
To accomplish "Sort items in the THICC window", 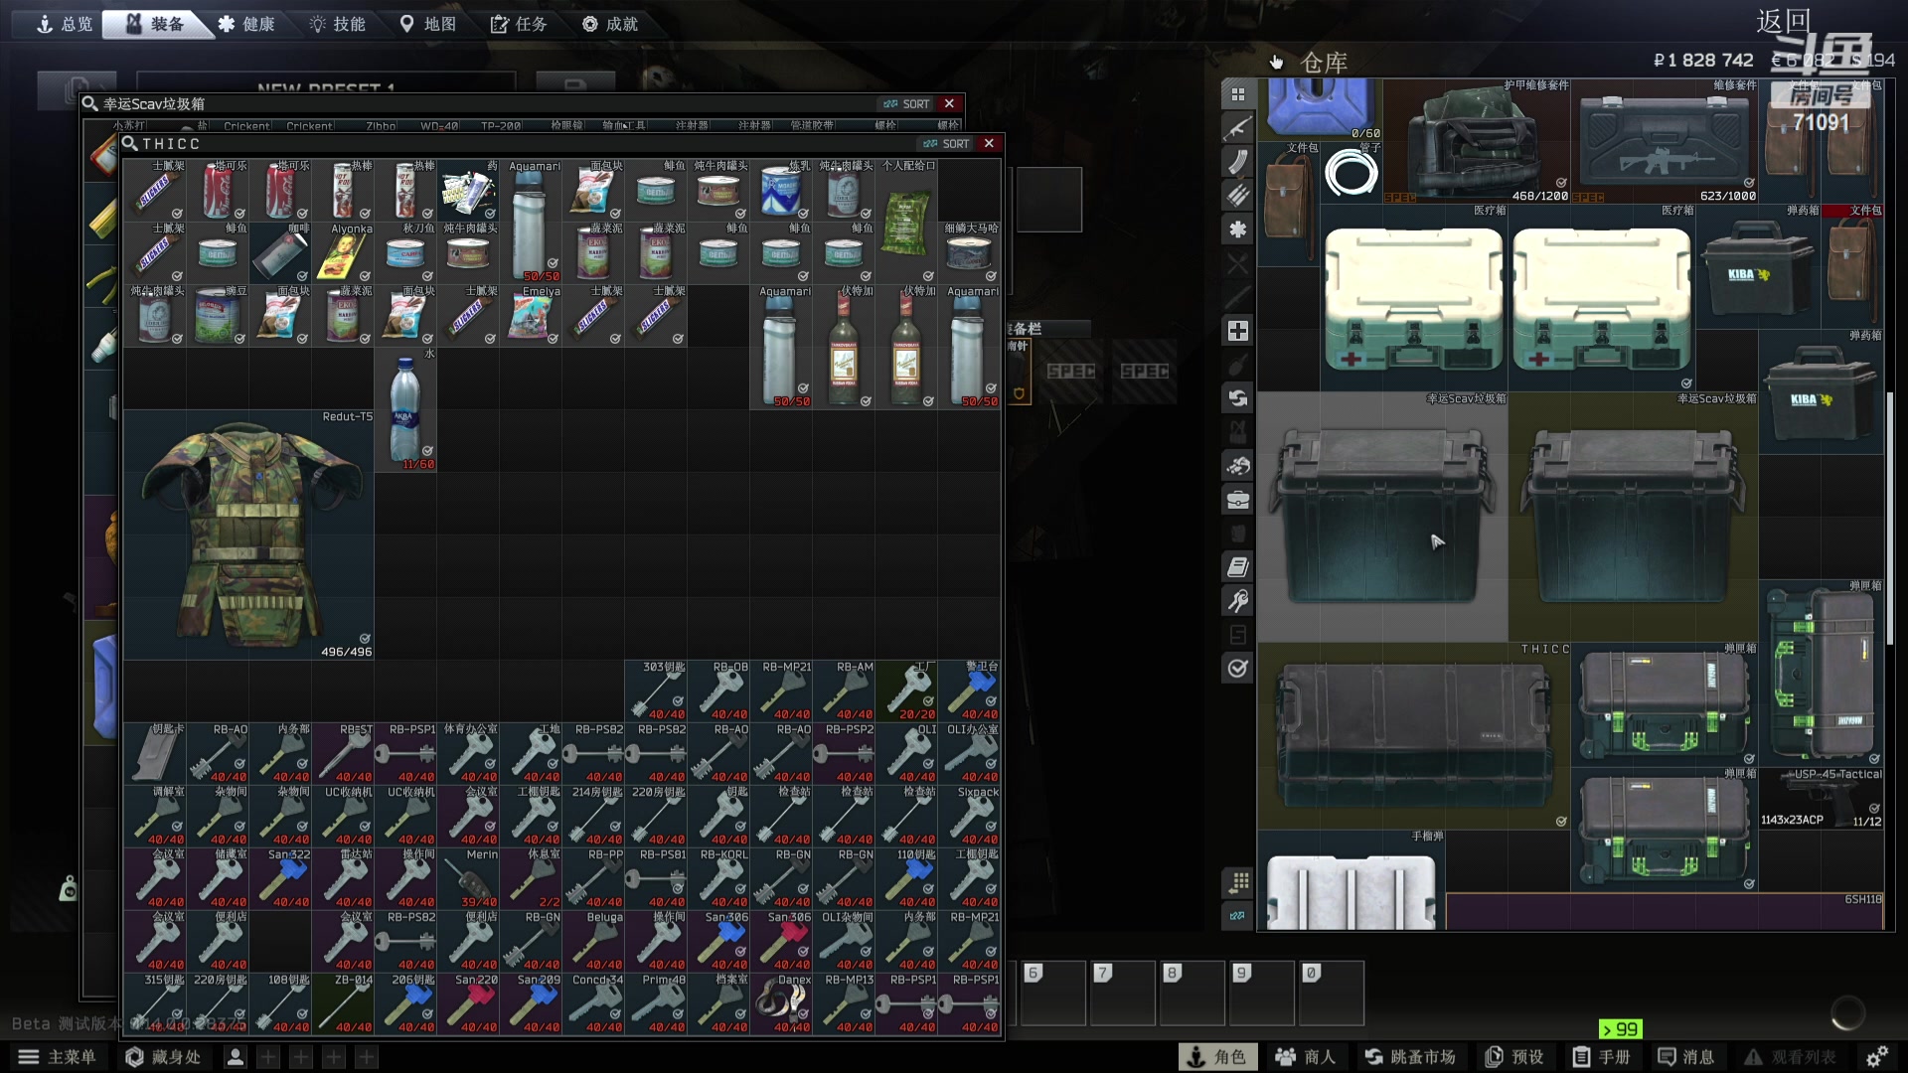I will 946,144.
